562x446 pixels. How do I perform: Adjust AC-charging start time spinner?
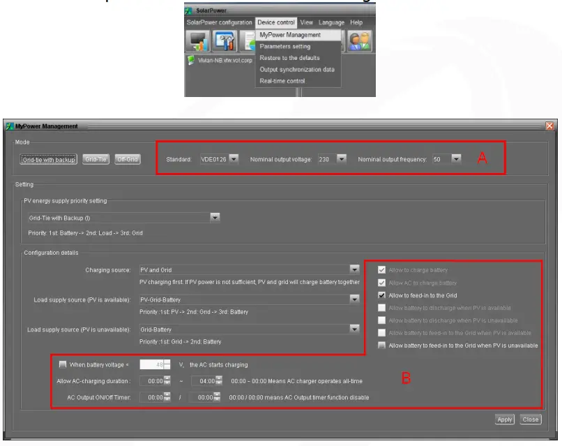167,381
